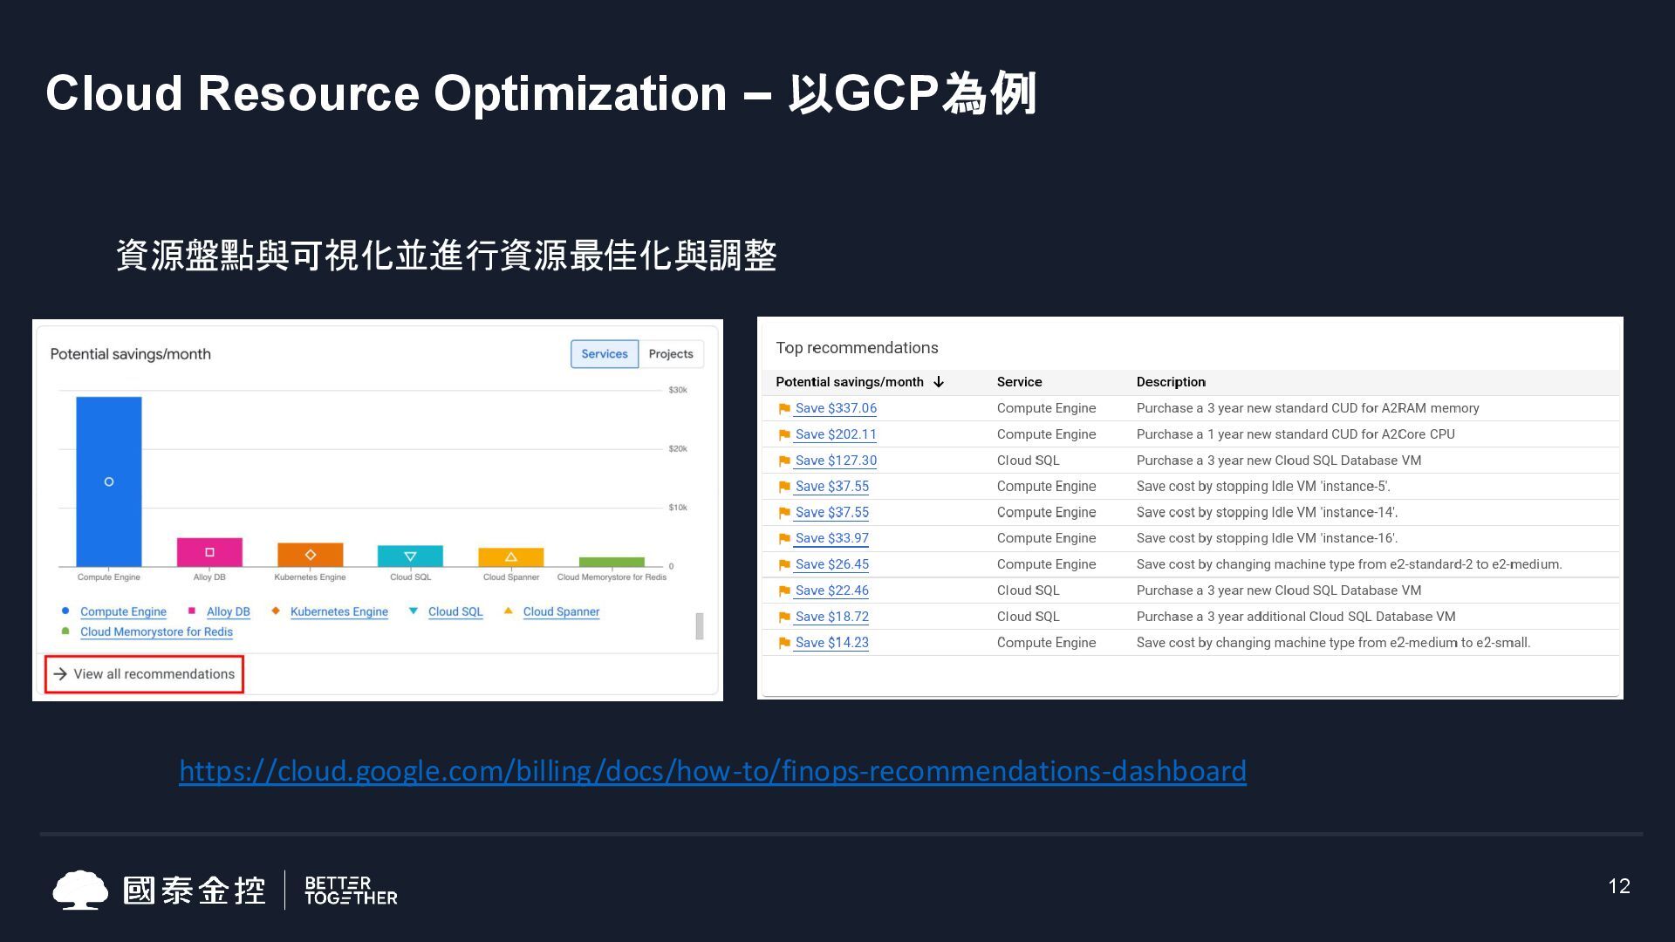Viewport: 1675px width, 942px height.
Task: Open the Save $127.30 recommendation
Action: (x=836, y=461)
